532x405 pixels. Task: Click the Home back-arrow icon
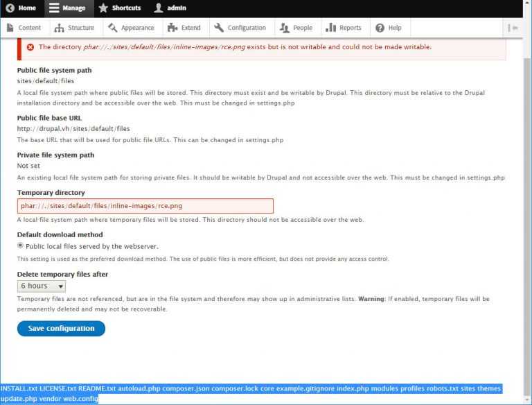pyautogui.click(x=10, y=8)
